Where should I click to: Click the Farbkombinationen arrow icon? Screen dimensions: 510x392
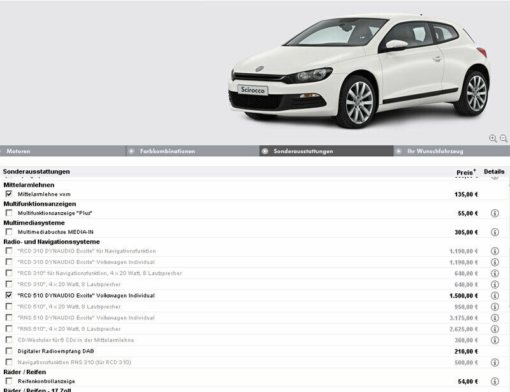point(131,152)
